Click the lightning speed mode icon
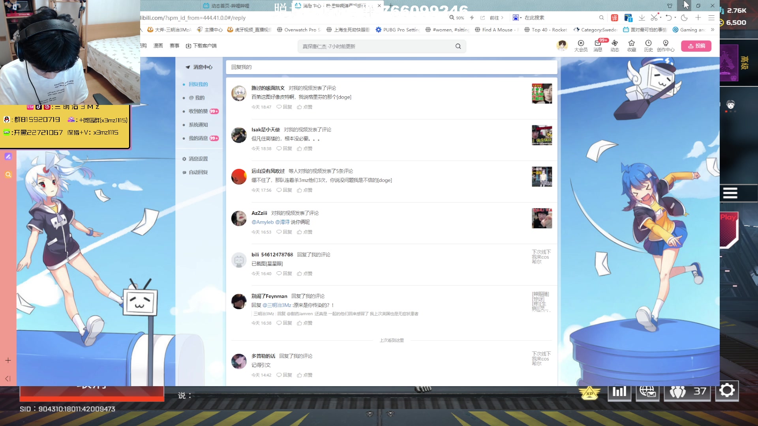This screenshot has height=426, width=758. coord(472,18)
